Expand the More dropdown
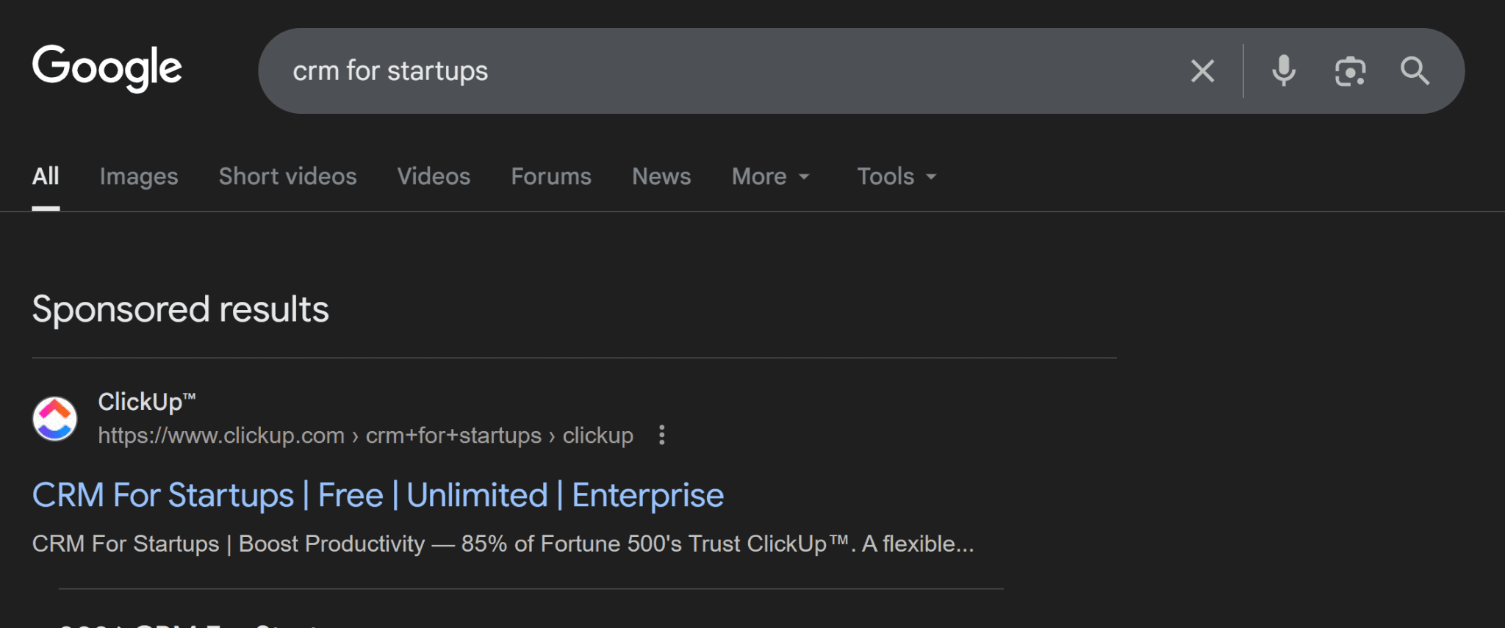 (x=770, y=176)
